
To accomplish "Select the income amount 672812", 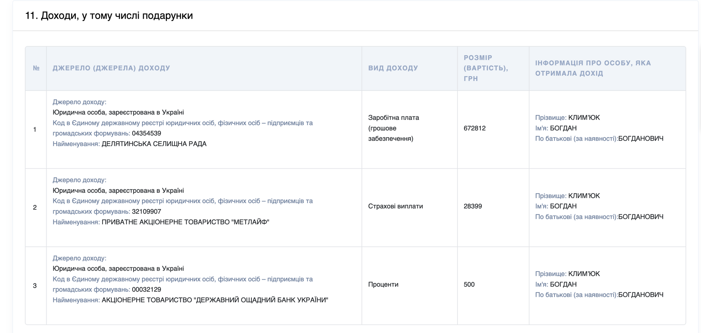I will tap(475, 128).
